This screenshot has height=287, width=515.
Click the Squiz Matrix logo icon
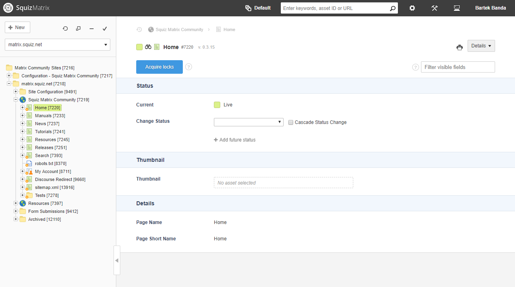point(8,8)
